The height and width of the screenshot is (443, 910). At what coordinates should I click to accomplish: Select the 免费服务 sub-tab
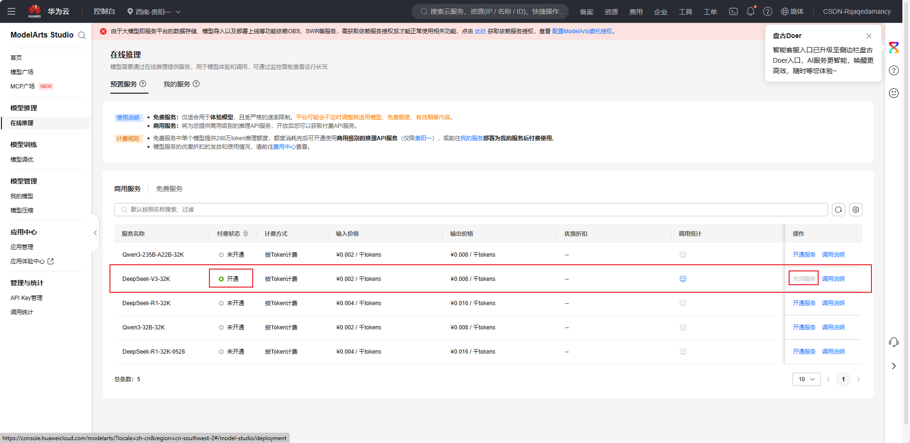169,189
